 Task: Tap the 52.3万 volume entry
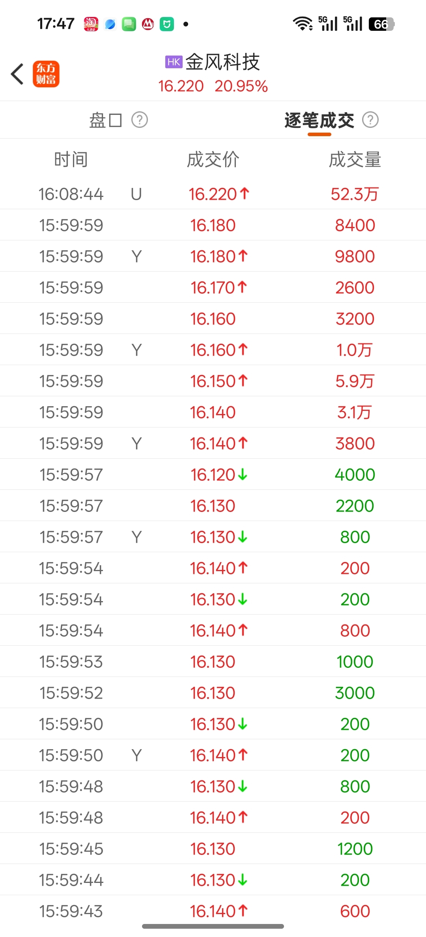tap(355, 194)
